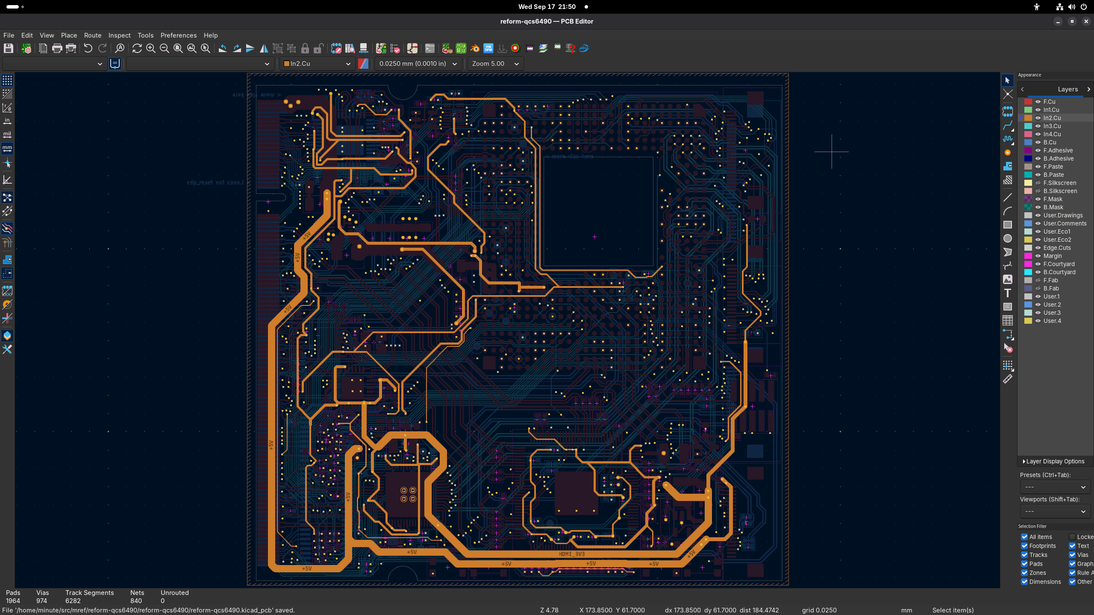Screen dimensions: 1094x615
Task: Click the Zoom In icon in toolbar
Action: (150, 48)
